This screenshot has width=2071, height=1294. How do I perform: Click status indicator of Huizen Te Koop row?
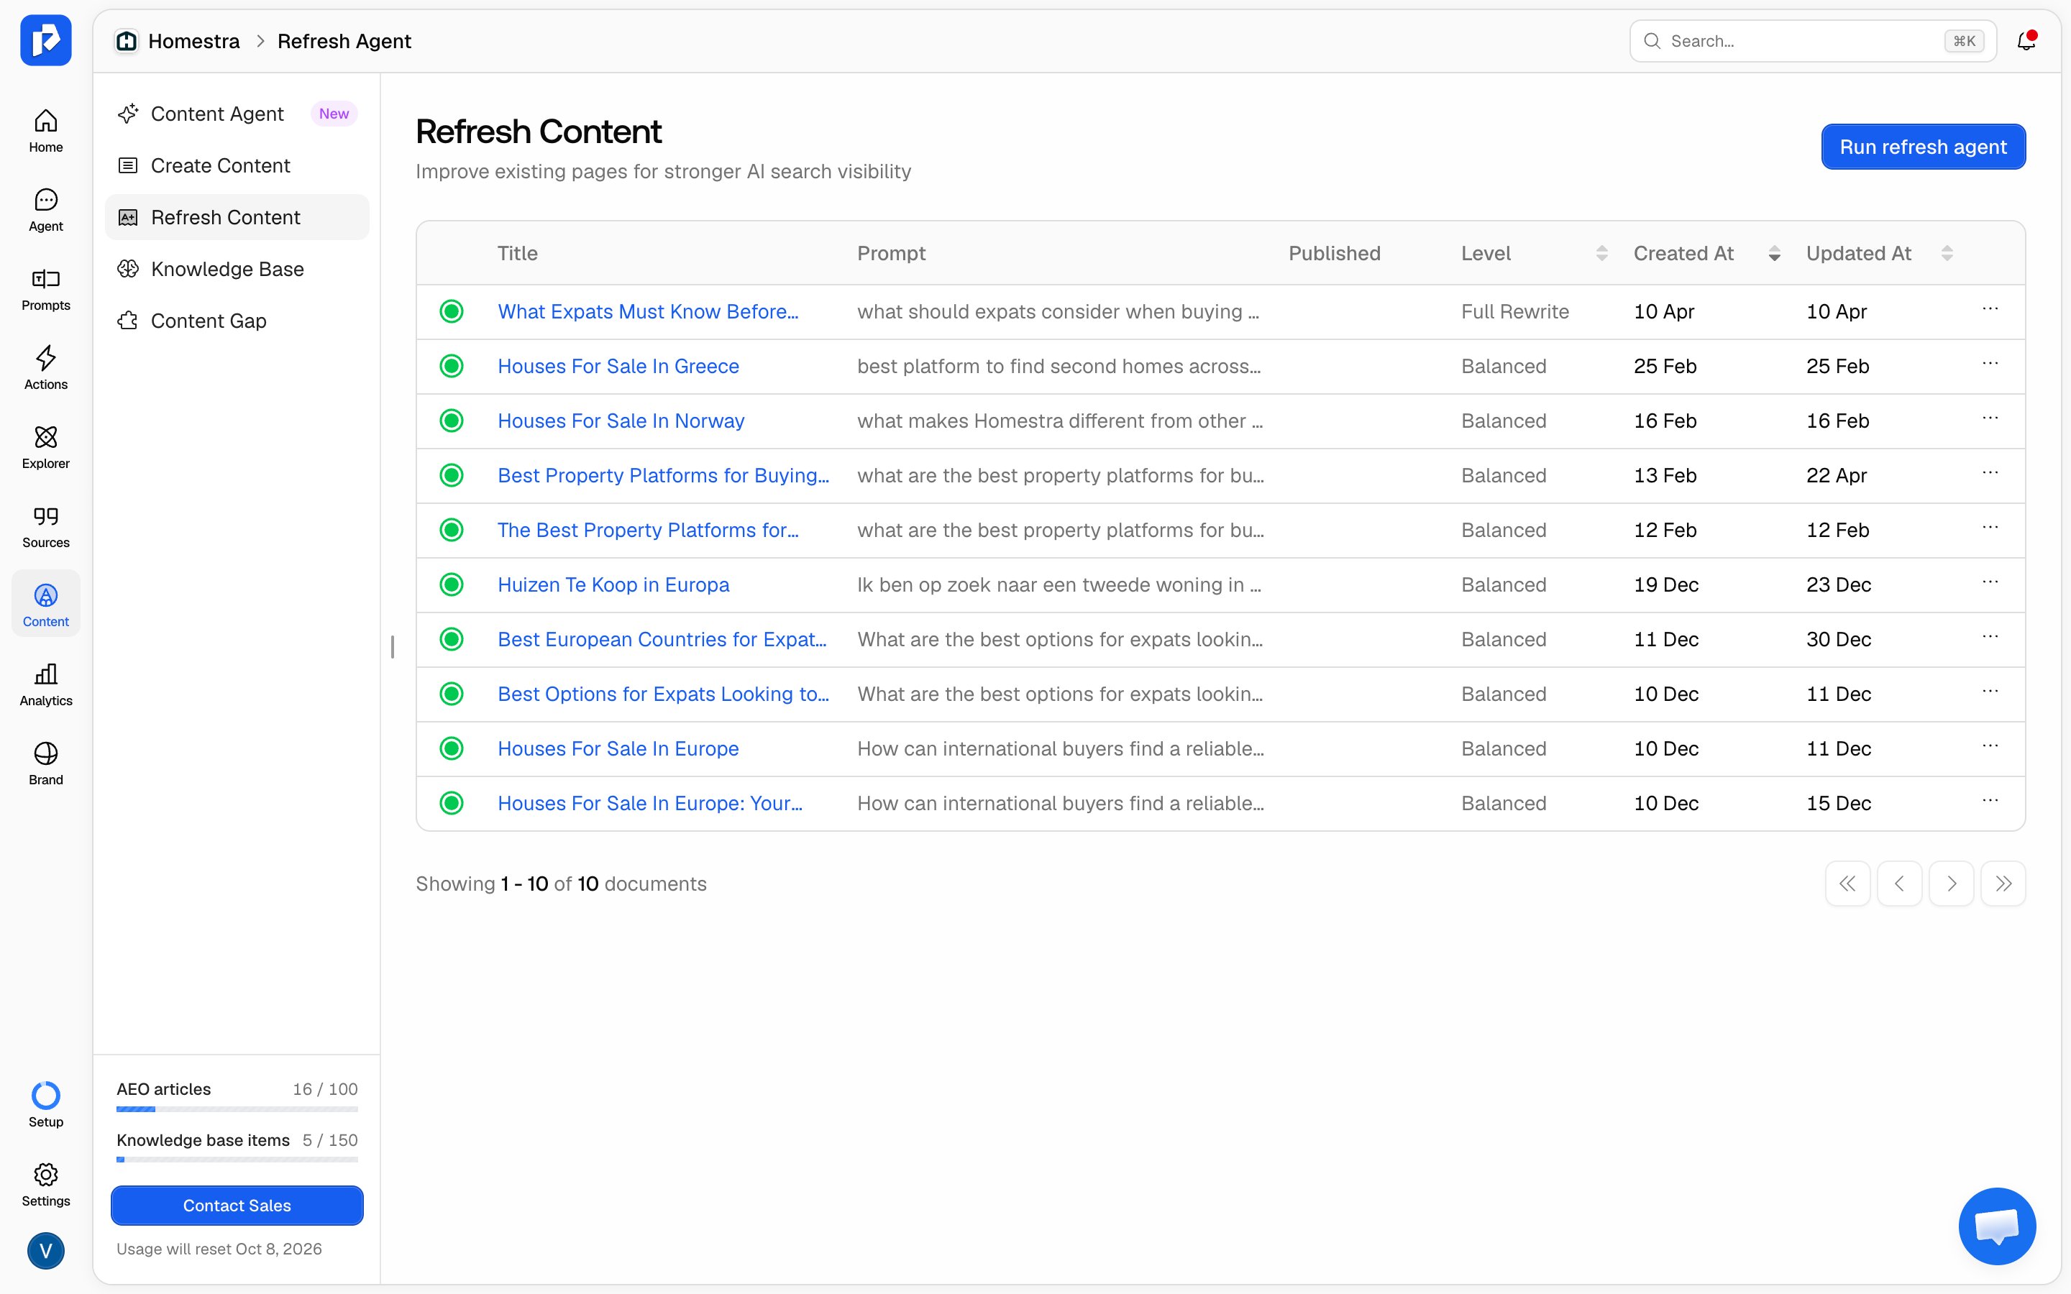point(452,584)
